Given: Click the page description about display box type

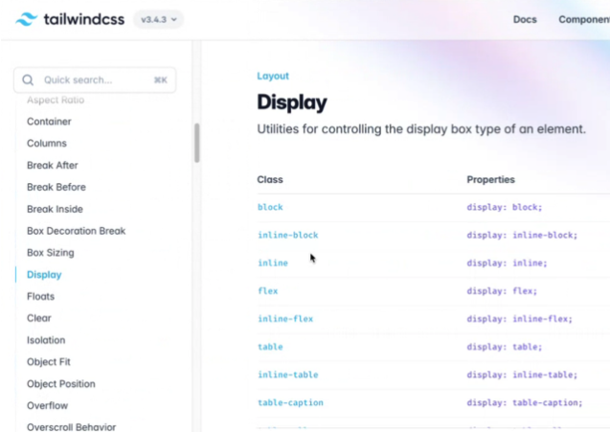Looking at the screenshot, I should (x=421, y=128).
